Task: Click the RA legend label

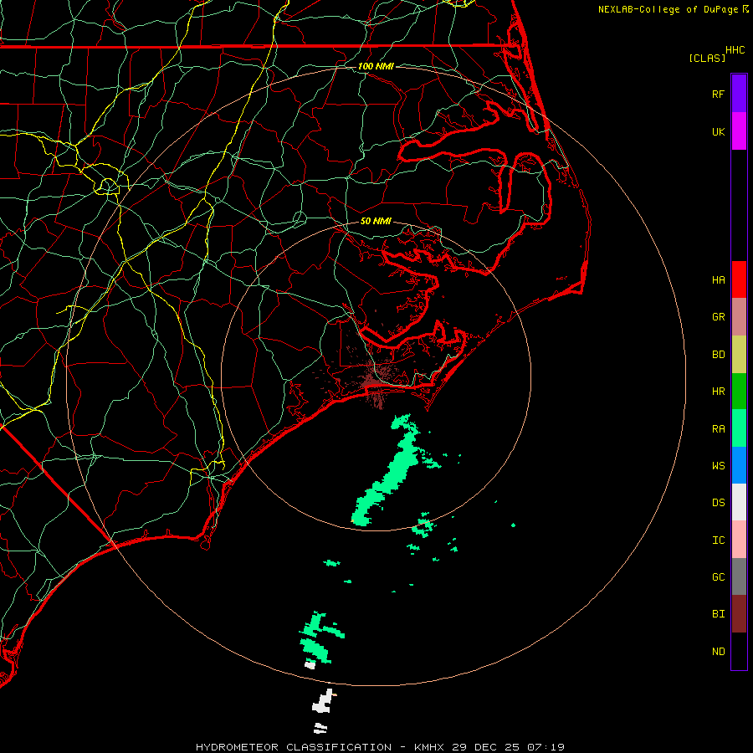Action: click(719, 428)
